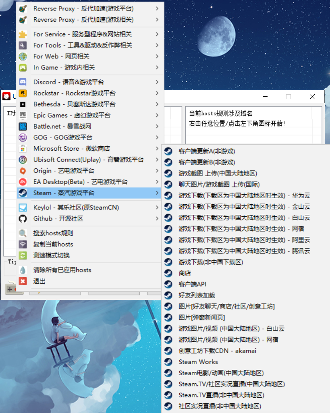Expand the Github submenu arrow
Viewport: 330px width, 413px height.
click(157, 219)
